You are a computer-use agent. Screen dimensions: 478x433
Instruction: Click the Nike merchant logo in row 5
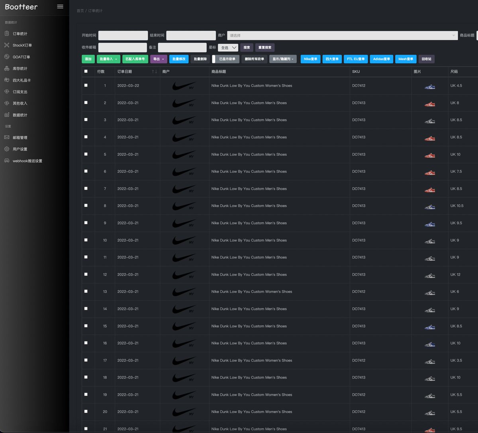[184, 154]
